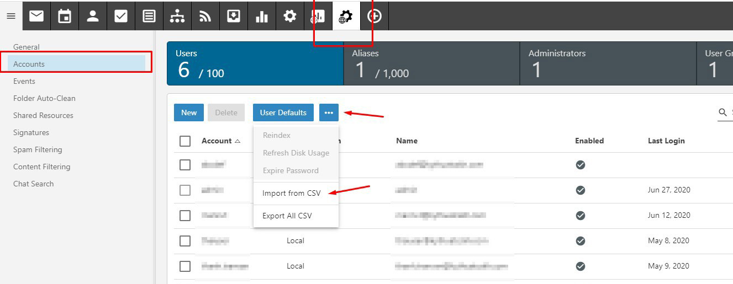Open the RSS feeds icon
The width and height of the screenshot is (733, 284).
point(205,16)
